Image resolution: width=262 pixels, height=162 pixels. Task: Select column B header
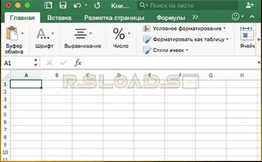57,75
